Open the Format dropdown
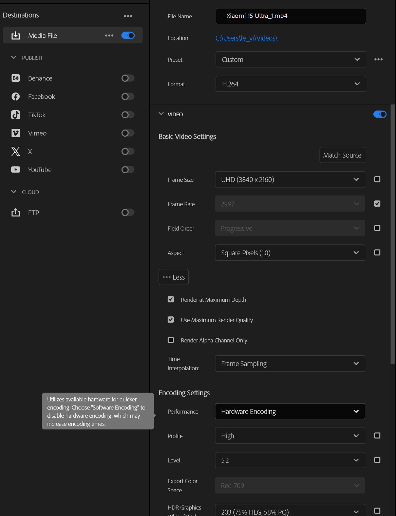The image size is (396, 516). pos(290,84)
